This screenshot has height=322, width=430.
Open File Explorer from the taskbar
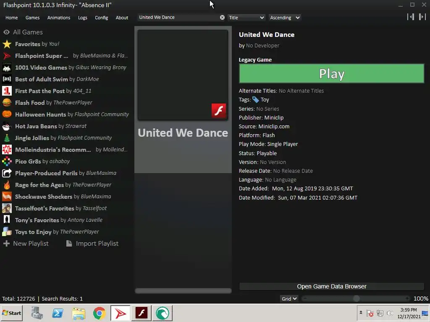click(x=79, y=313)
